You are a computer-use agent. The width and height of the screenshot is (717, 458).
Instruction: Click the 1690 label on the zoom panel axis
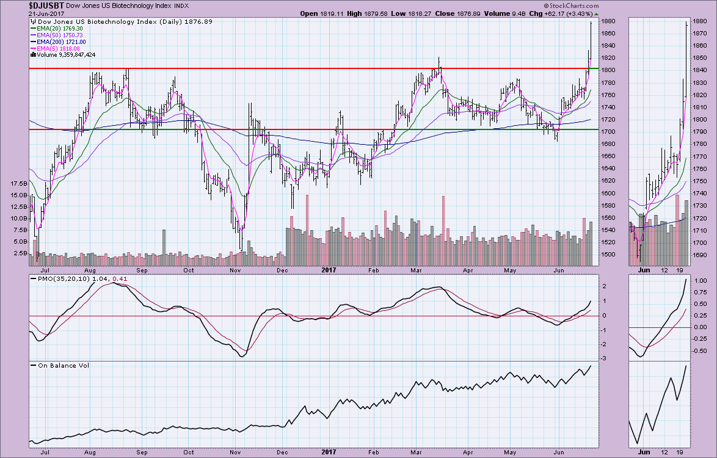(701, 255)
